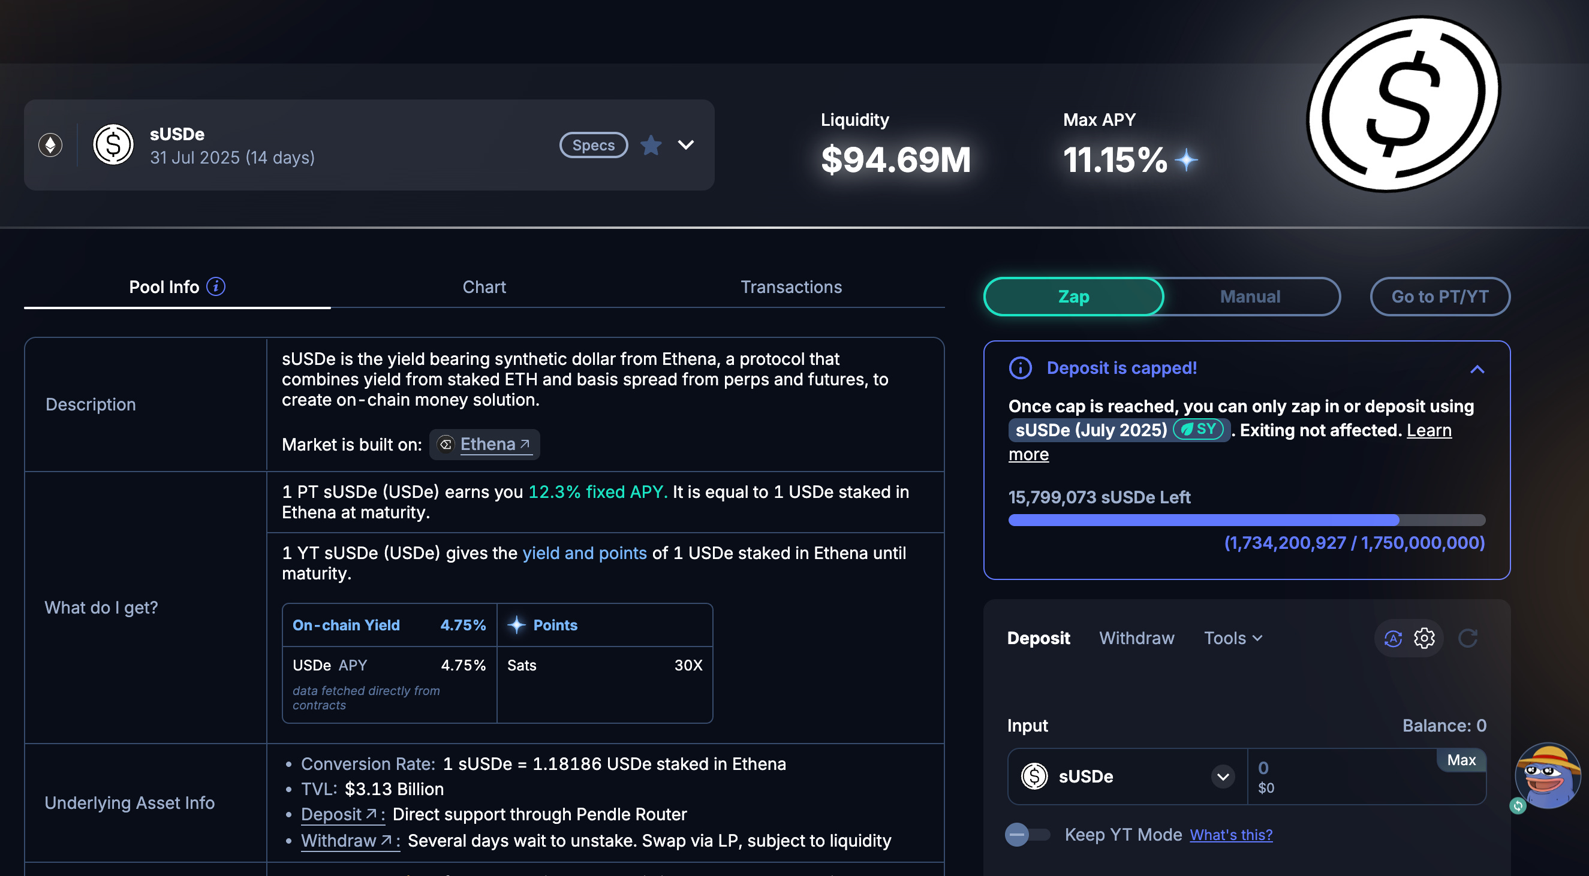This screenshot has height=876, width=1589.
Task: Open the Learn more link
Action: tap(1429, 430)
